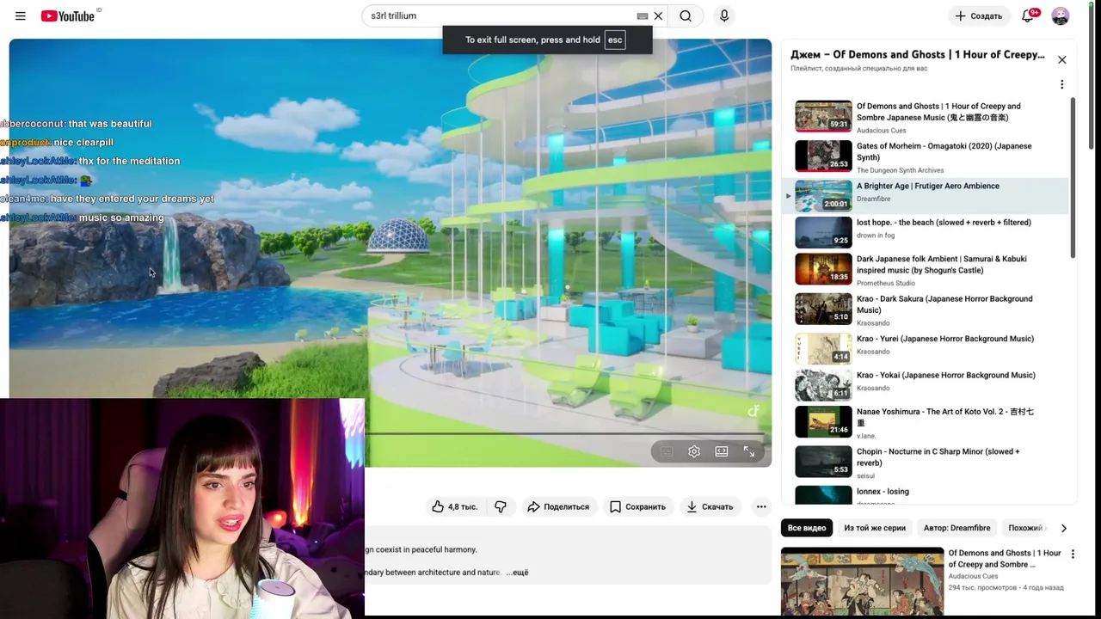The height and width of the screenshot is (619, 1101).
Task: Switch player to theater mode
Action: pos(722,451)
